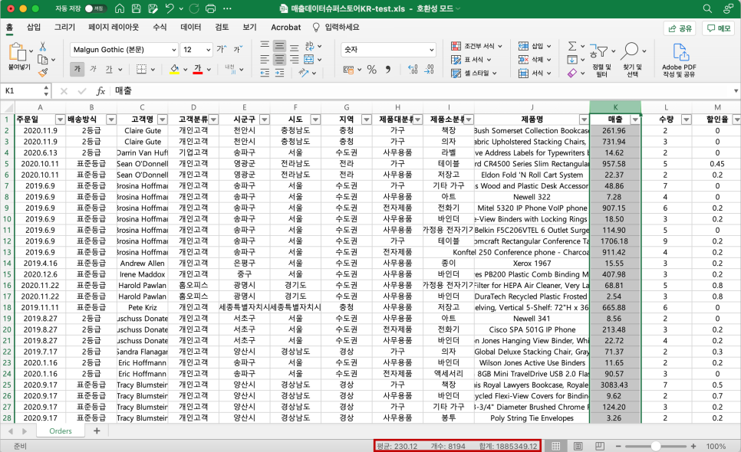Open the 삽입 ribbon tab
This screenshot has height=452, width=741.
(34, 27)
